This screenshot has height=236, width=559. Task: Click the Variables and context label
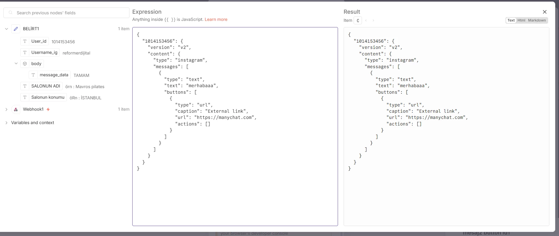pyautogui.click(x=33, y=123)
